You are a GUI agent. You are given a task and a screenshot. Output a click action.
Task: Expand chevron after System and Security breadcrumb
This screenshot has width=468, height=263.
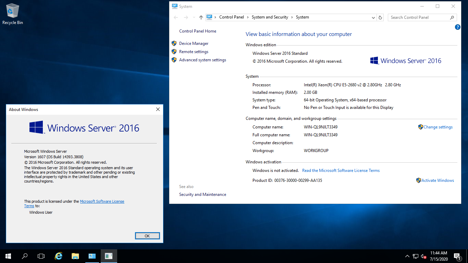coord(292,17)
